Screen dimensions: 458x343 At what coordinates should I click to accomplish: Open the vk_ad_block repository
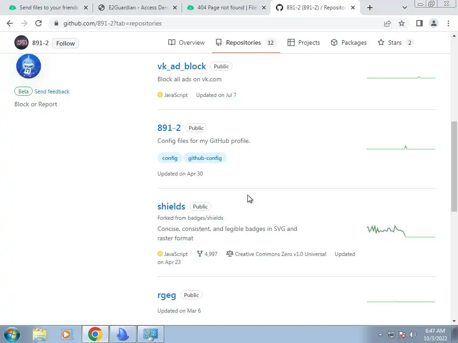[x=182, y=66]
